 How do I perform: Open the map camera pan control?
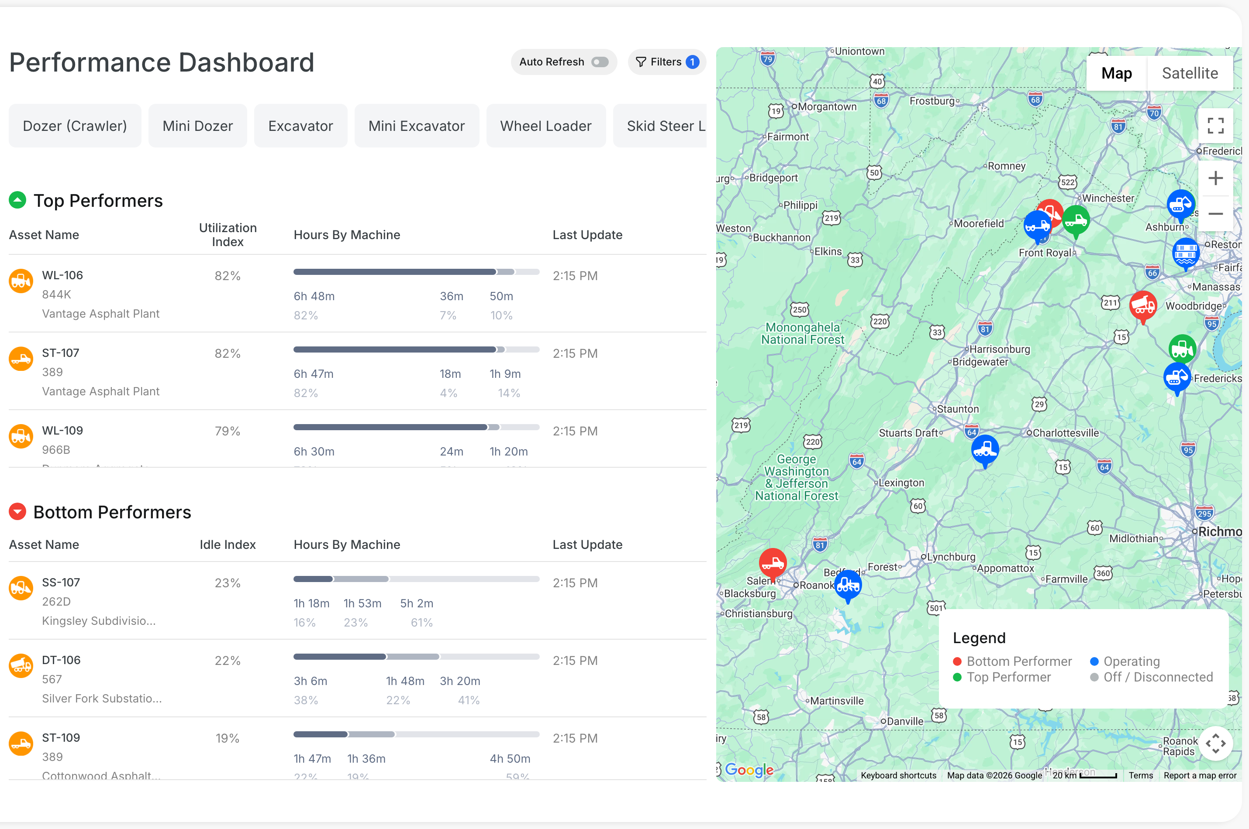point(1215,743)
